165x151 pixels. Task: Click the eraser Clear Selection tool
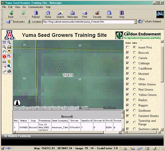[x=5, y=71]
